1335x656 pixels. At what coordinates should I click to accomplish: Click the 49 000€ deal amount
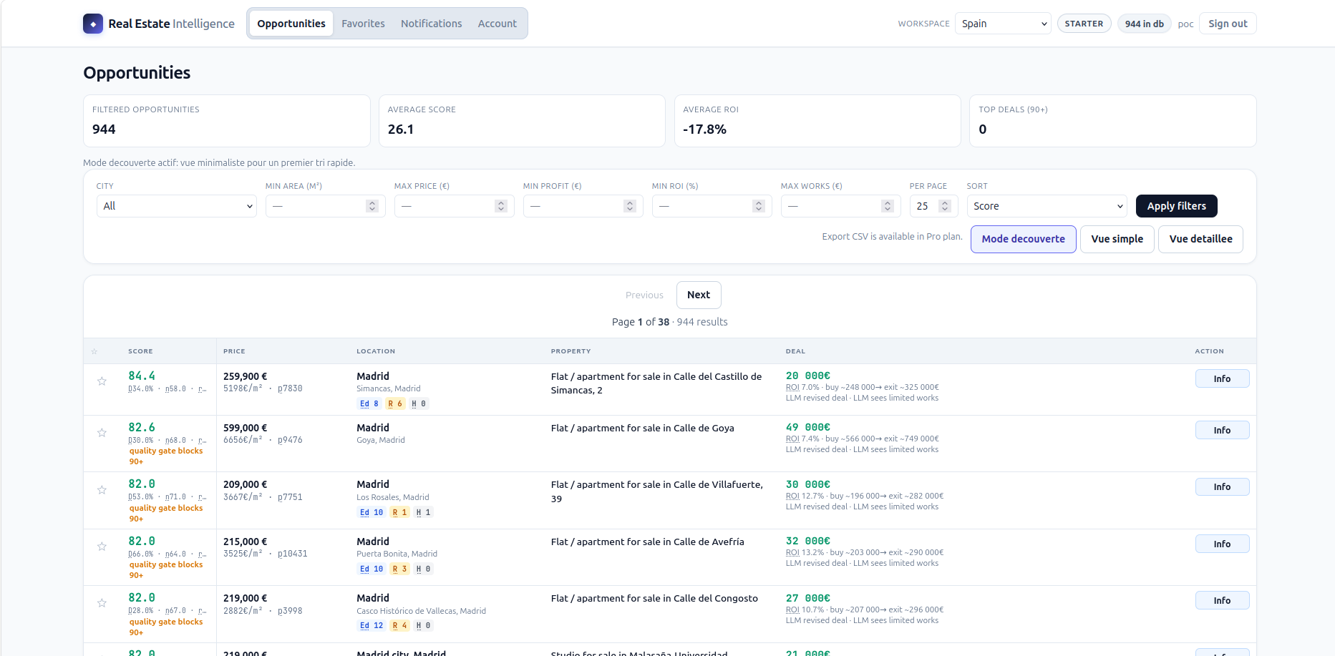[x=808, y=427]
